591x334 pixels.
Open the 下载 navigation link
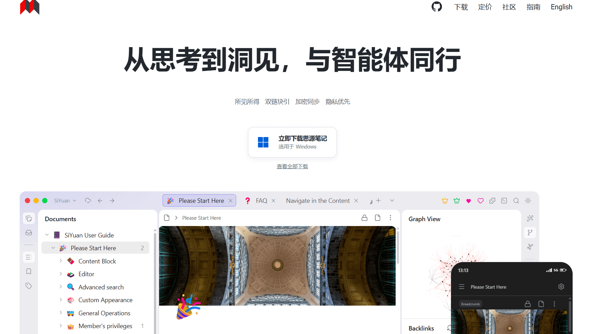[461, 7]
